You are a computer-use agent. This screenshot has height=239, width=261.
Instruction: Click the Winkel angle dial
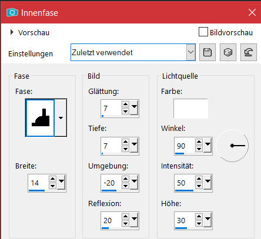(x=232, y=146)
